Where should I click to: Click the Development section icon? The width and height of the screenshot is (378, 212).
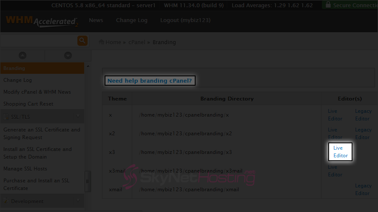6,201
